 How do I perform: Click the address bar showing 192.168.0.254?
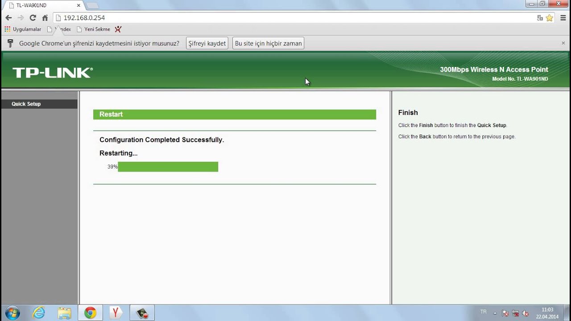(294, 18)
